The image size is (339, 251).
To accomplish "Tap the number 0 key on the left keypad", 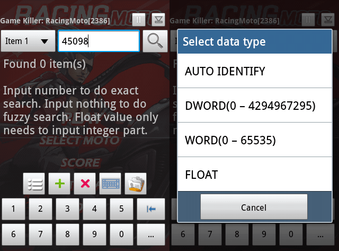I will (121, 235).
